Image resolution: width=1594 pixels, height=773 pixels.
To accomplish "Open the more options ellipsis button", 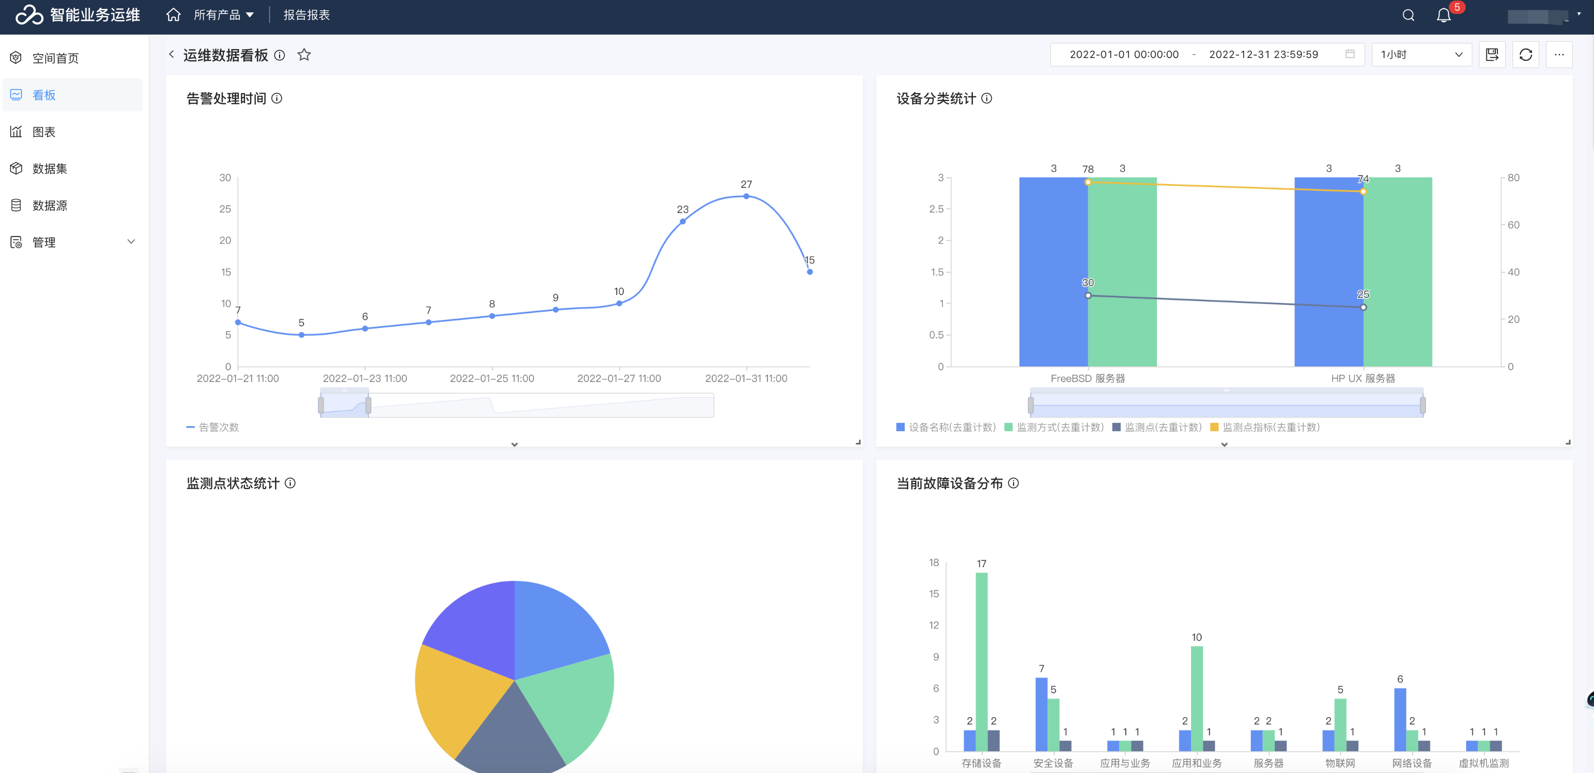I will [x=1559, y=55].
